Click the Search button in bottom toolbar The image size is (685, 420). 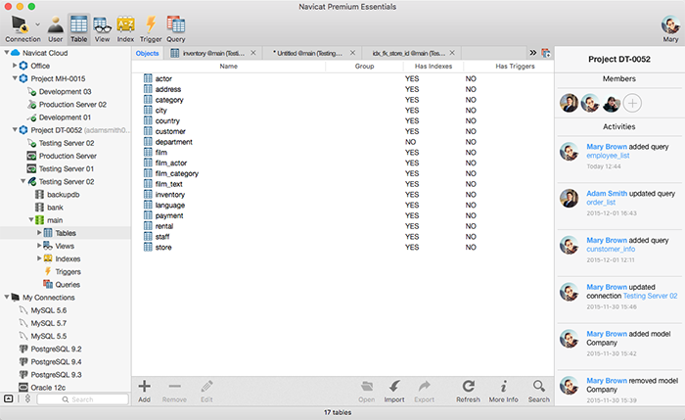pyautogui.click(x=538, y=392)
